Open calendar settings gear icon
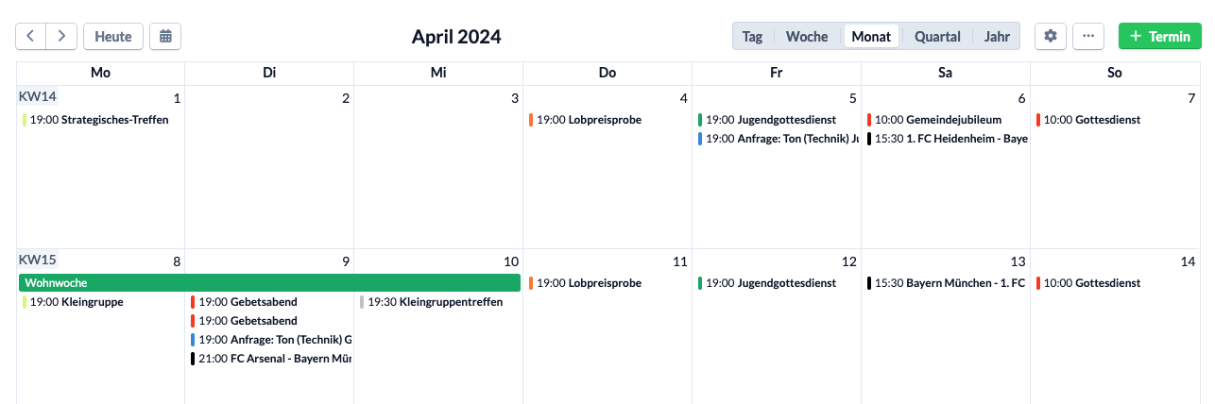This screenshot has width=1215, height=404. [x=1051, y=37]
